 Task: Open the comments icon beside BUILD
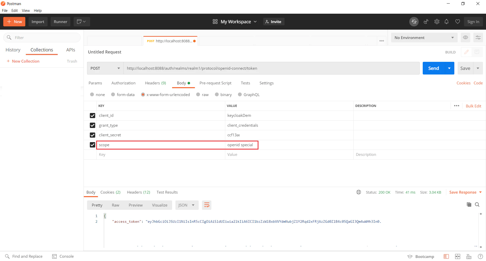[x=477, y=52]
